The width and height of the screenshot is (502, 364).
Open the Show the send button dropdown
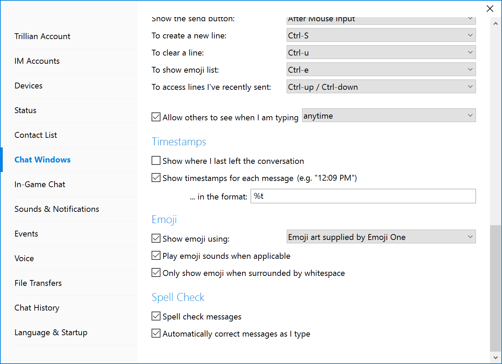pos(381,20)
